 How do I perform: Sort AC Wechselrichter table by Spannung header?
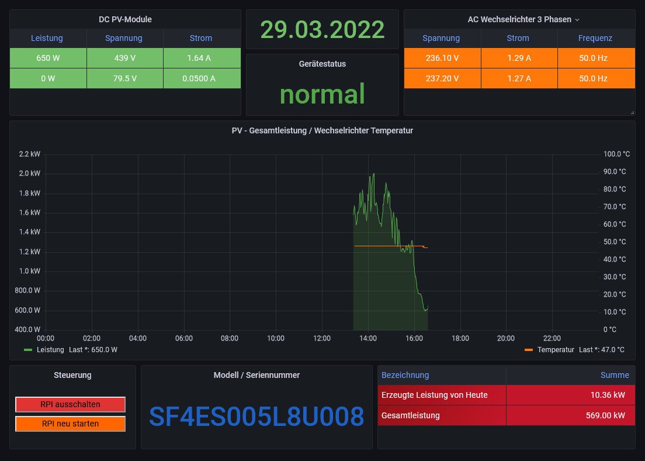(x=441, y=38)
